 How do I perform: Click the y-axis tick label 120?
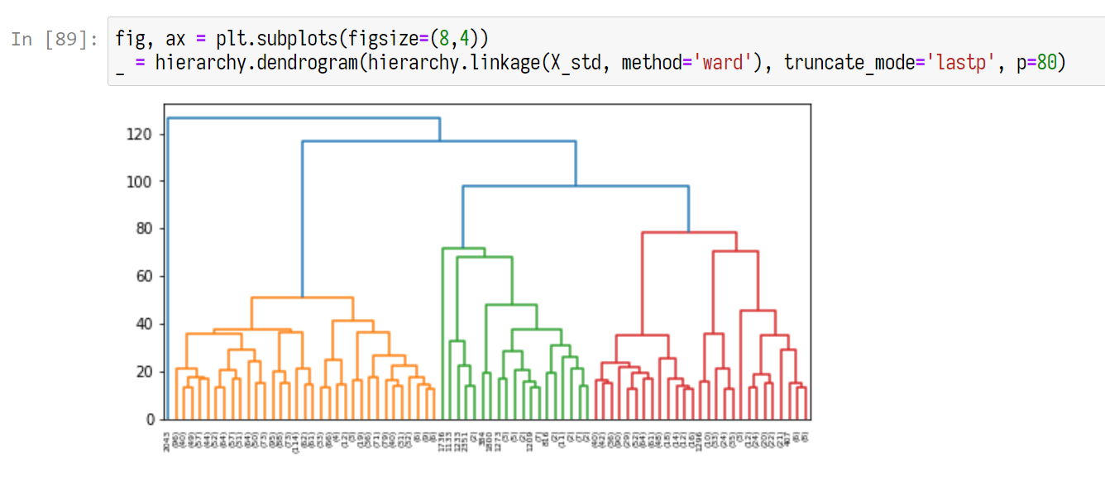[x=140, y=134]
